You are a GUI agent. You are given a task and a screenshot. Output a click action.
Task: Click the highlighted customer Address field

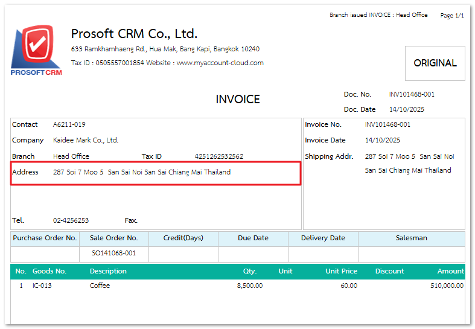(x=156, y=173)
